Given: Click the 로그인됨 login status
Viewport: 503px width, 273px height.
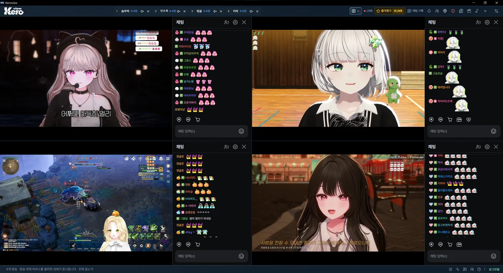Looking at the screenshot, I should click(494, 269).
